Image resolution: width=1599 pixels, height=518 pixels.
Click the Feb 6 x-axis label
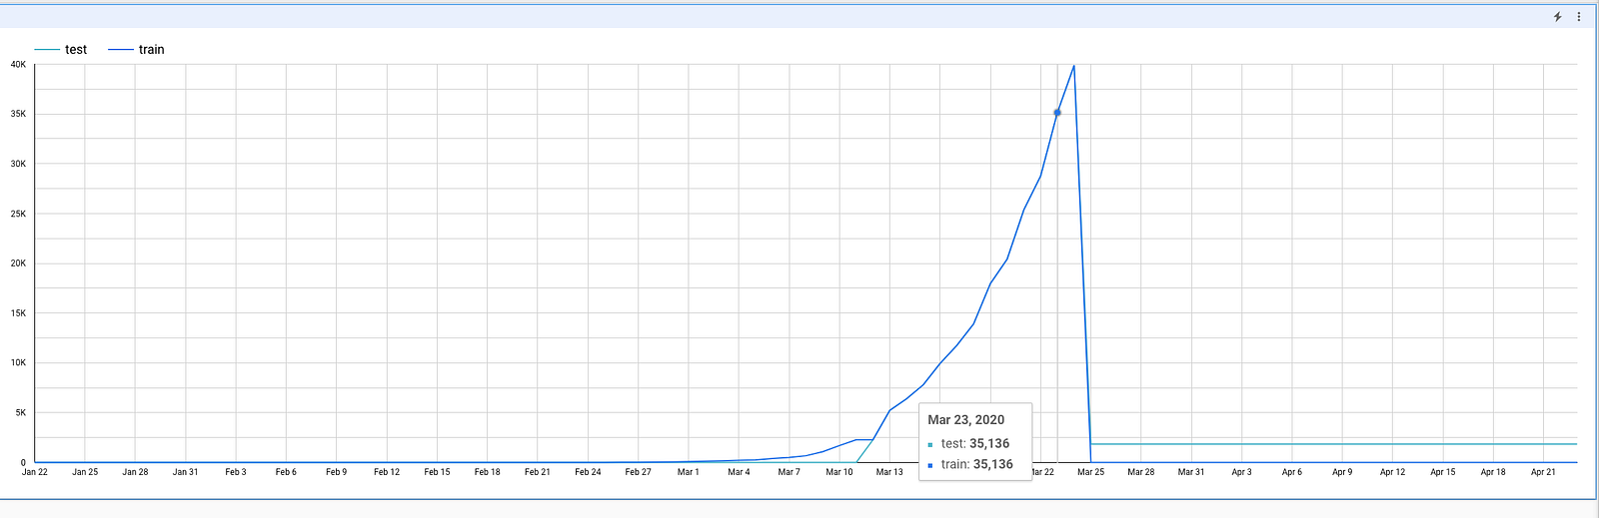click(286, 472)
